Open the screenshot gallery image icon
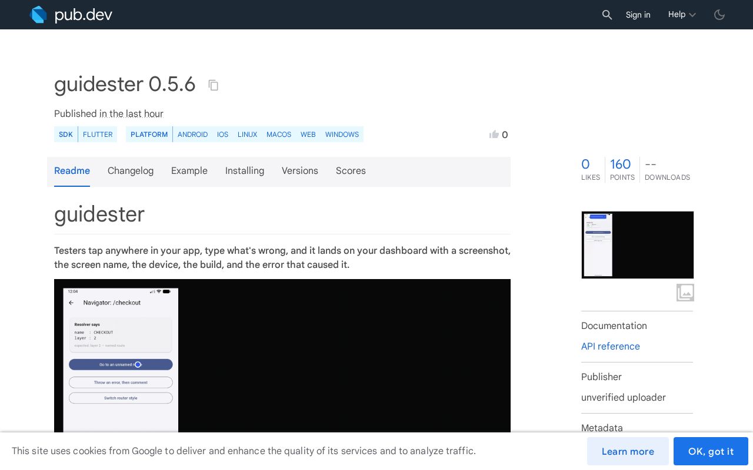Screen dimensions: 753x470 (685, 293)
